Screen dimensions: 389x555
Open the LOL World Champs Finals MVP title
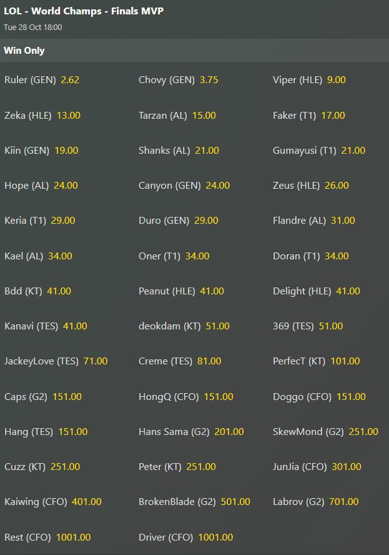[84, 11]
